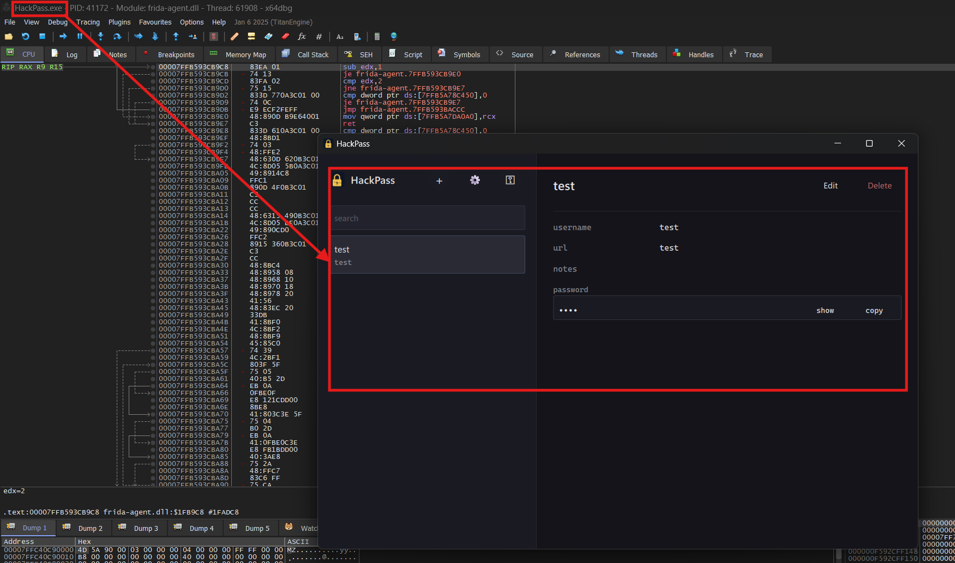This screenshot has width=955, height=563.
Task: Open the Plugins menu
Action: [119, 22]
